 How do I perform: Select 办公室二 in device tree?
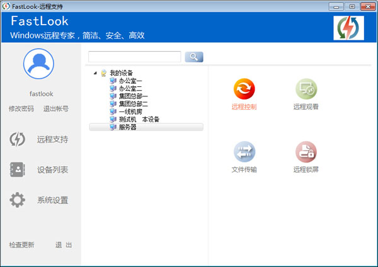pos(130,88)
